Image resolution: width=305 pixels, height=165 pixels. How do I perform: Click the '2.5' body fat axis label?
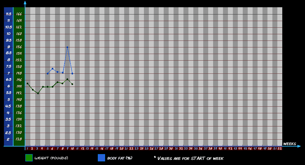(x=8, y=133)
